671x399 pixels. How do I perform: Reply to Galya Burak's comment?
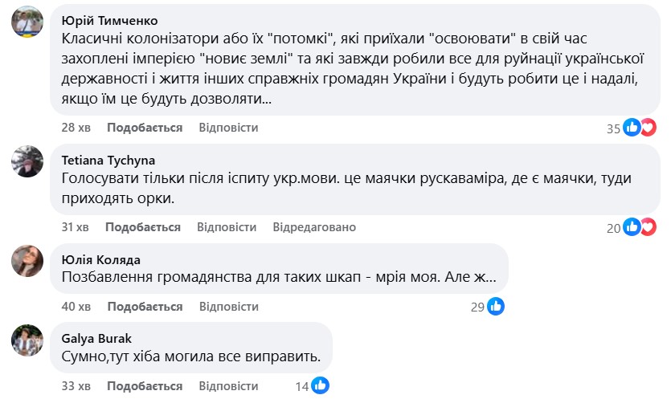(228, 385)
